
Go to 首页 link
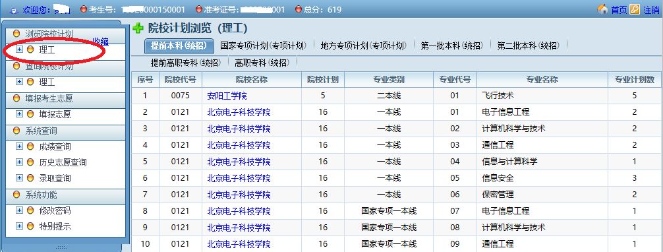(619, 10)
